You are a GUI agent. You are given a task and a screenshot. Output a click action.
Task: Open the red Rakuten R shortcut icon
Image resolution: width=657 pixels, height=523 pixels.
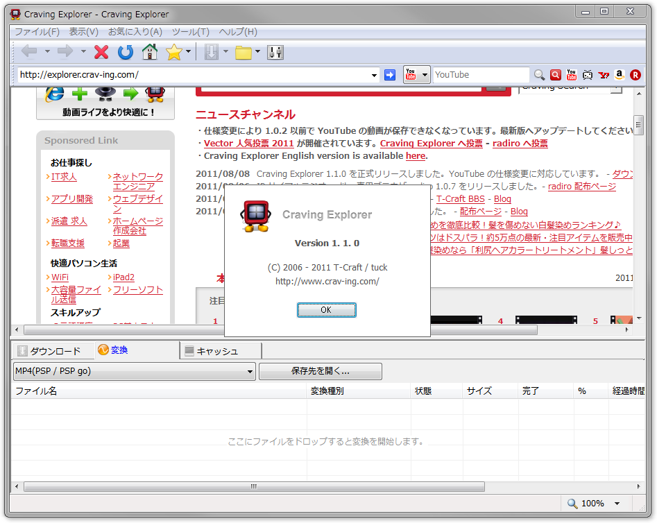[x=635, y=75]
